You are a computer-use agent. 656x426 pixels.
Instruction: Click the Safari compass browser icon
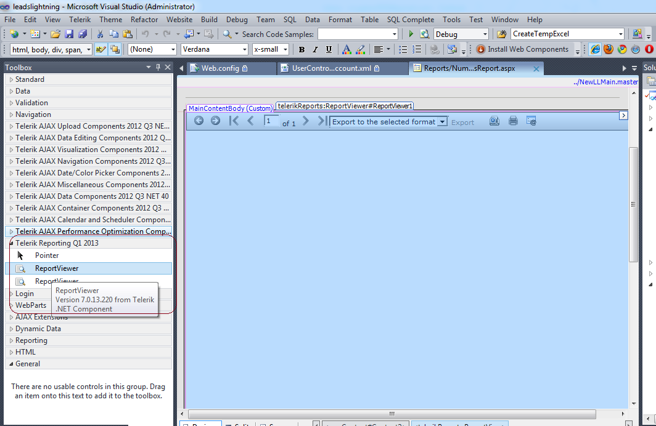point(636,49)
